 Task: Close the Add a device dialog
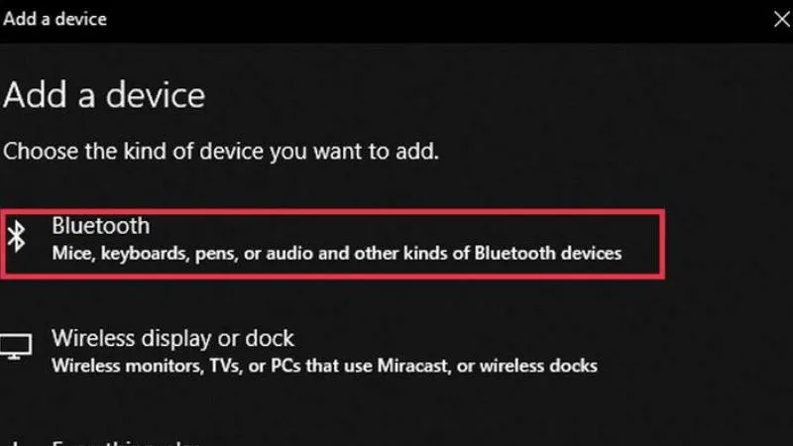coord(780,18)
